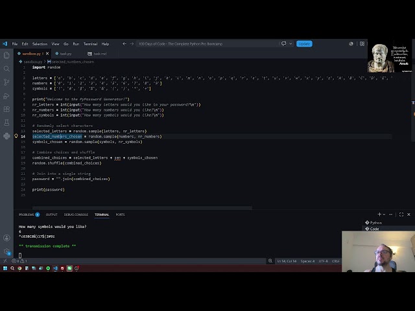The height and width of the screenshot is (311, 415).
Task: Open the Run and Debug view
Action: tap(6, 96)
